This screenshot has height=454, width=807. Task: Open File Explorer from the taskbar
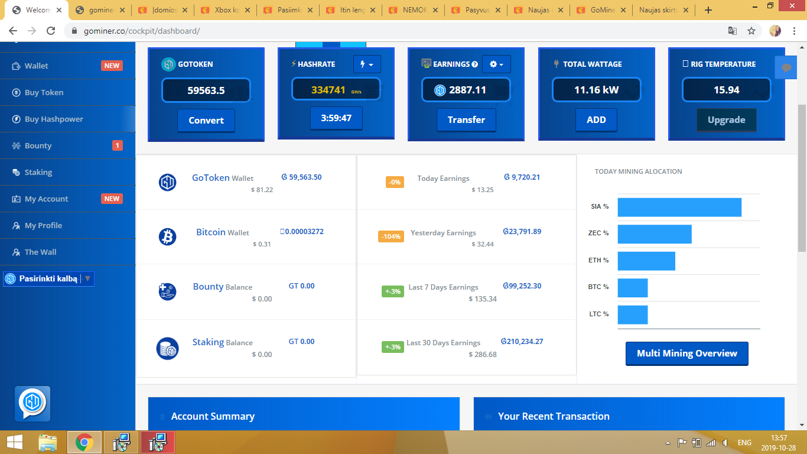(x=48, y=442)
